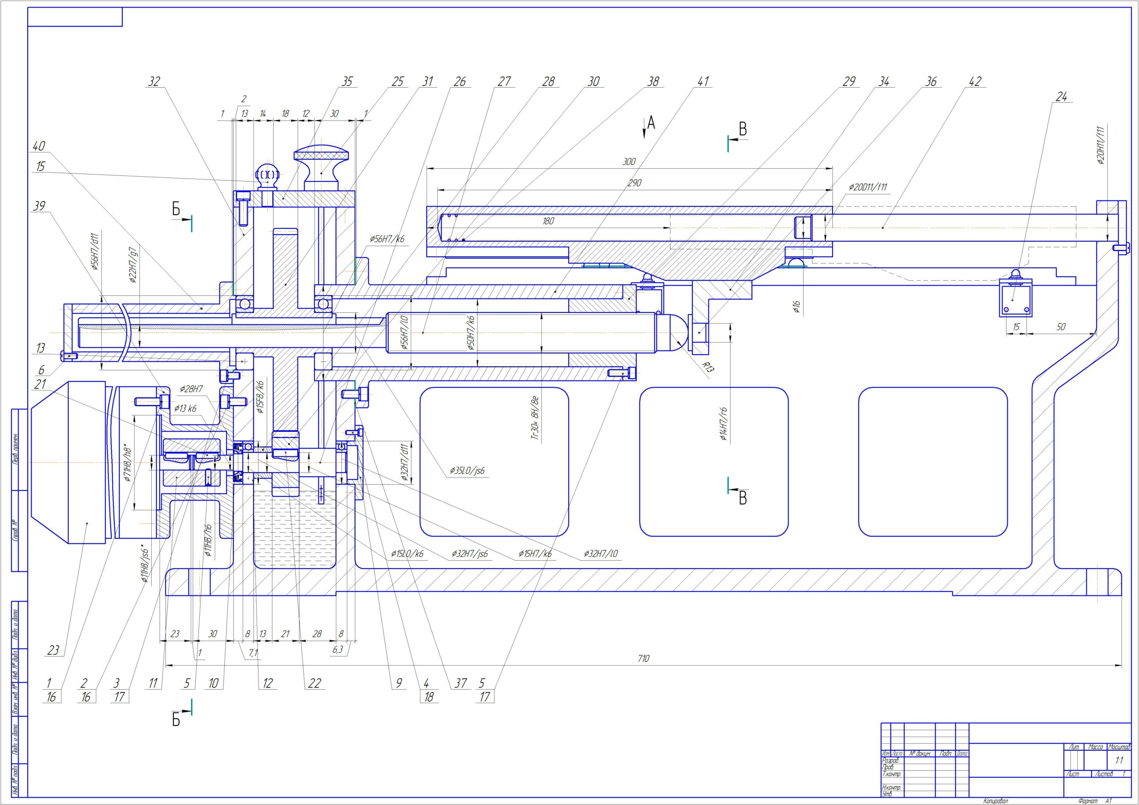
Task: Select part callout number 41
Action: (703, 81)
